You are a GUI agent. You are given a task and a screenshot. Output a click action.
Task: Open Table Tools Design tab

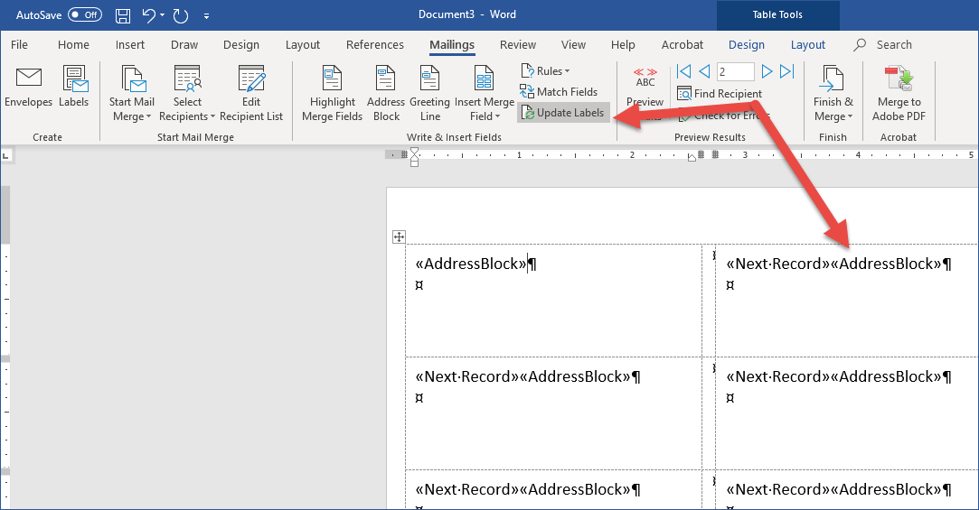[x=746, y=45]
